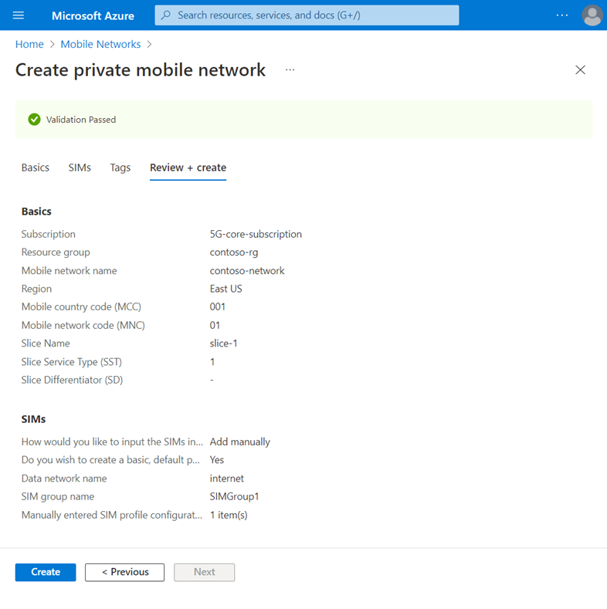Click the Slice Differentiator (SD) label
Screen dimensions: 607x609
pyautogui.click(x=72, y=380)
